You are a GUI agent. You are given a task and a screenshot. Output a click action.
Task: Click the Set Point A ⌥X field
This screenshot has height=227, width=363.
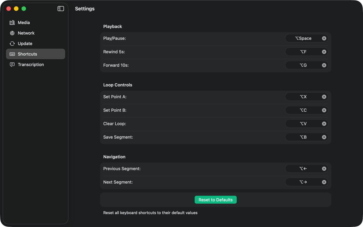(x=303, y=97)
